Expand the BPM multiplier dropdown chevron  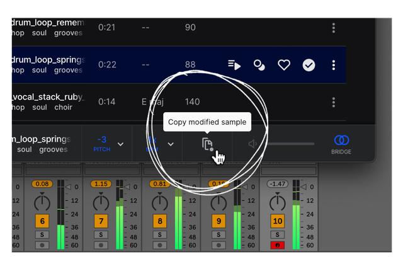point(171,144)
